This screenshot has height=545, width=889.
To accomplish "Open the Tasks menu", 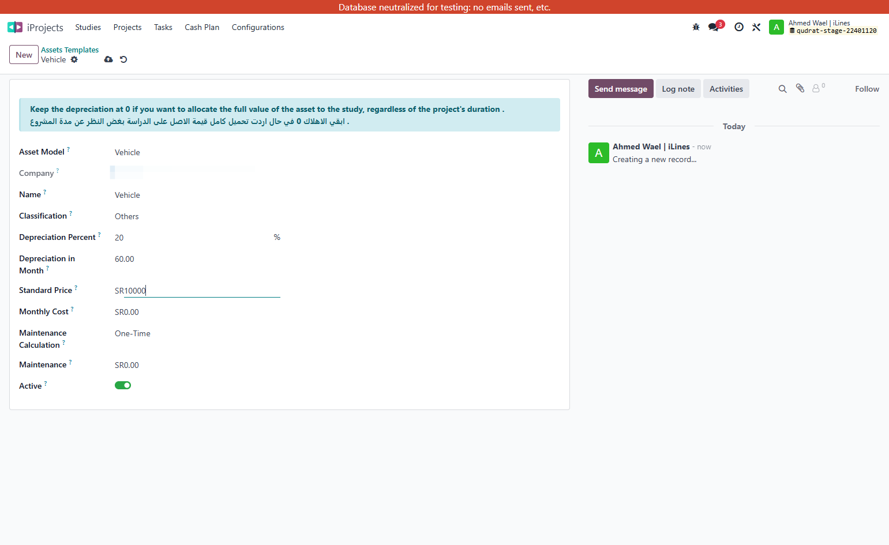I will (163, 27).
